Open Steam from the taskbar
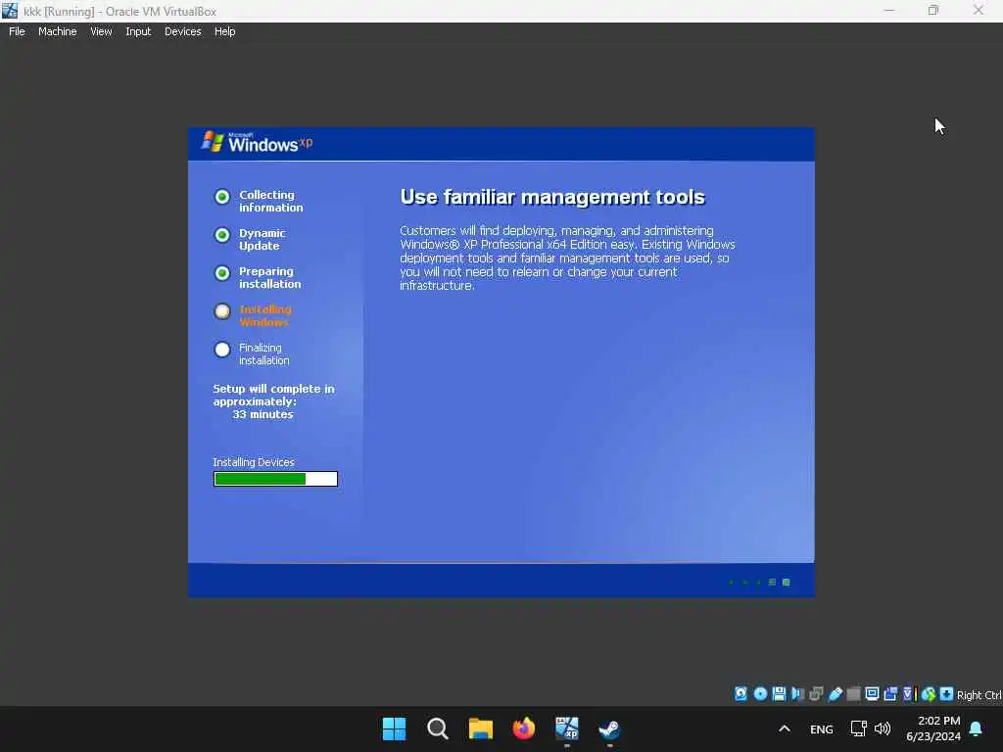 [609, 728]
